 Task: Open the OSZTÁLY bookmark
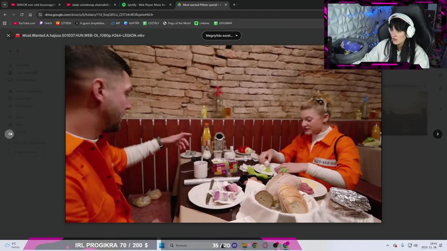click(151, 23)
